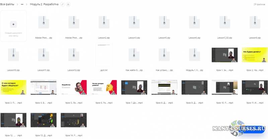
Task: Open the yellow Урок 2 video thumbnail
Action: pyautogui.click(x=255, y=55)
